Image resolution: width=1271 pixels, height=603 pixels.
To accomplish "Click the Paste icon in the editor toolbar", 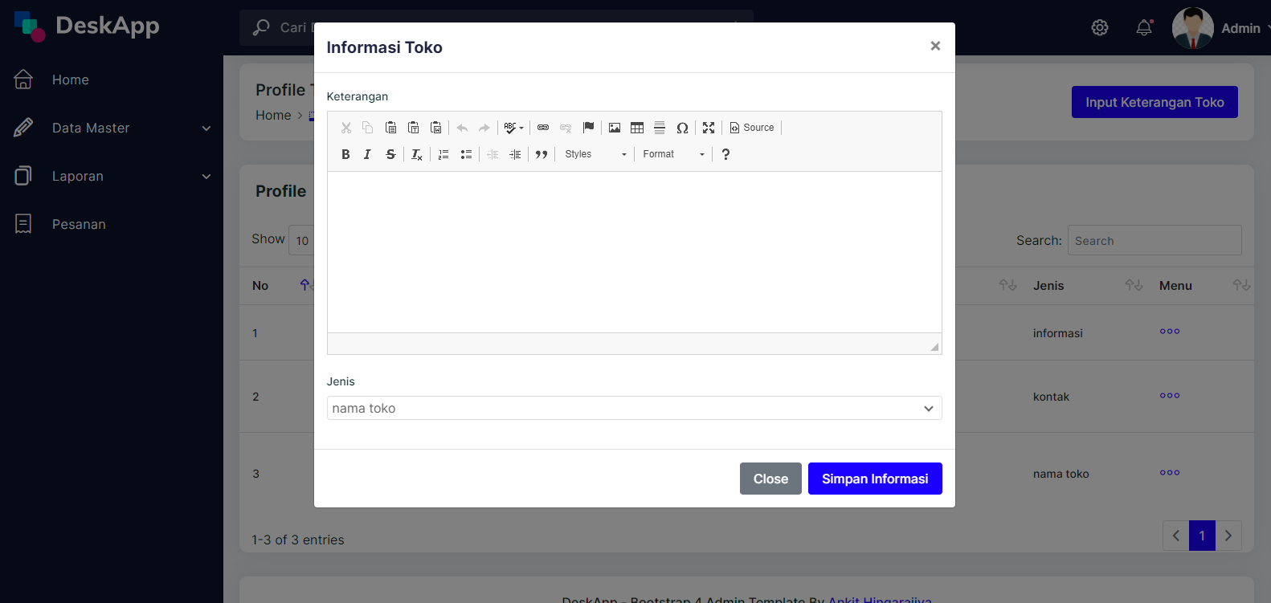I will pos(390,128).
